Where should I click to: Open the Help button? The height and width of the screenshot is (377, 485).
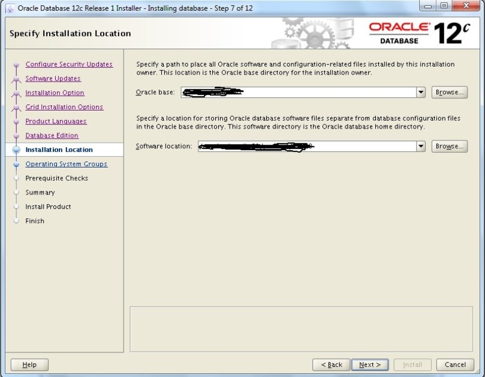coord(29,364)
